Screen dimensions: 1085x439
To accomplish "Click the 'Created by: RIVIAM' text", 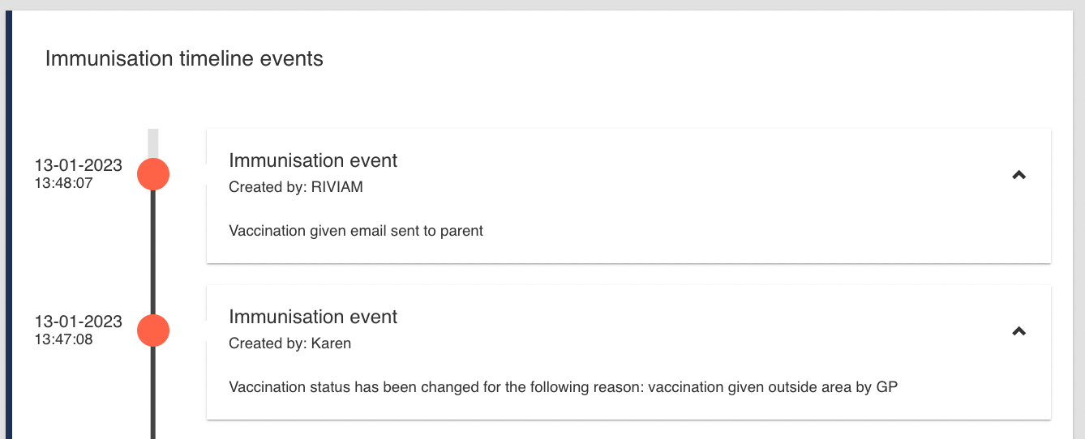I will (296, 187).
